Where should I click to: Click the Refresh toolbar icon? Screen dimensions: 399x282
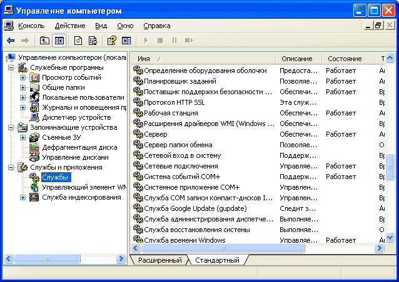(78, 41)
